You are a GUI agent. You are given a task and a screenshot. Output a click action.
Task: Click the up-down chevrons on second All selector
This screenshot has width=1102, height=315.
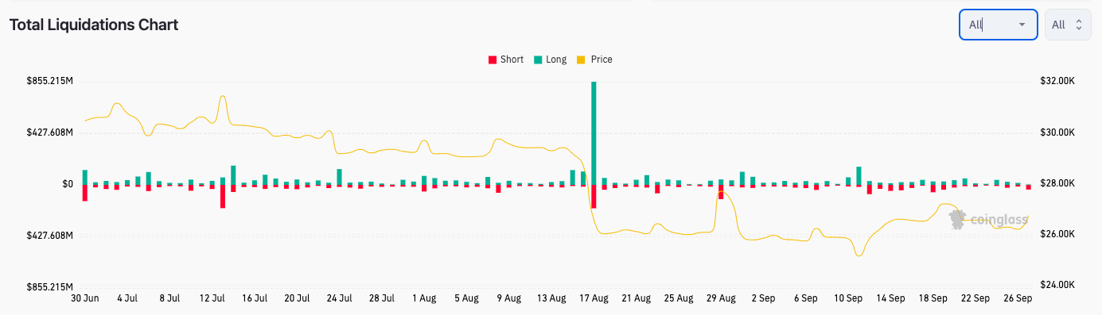tap(1079, 25)
